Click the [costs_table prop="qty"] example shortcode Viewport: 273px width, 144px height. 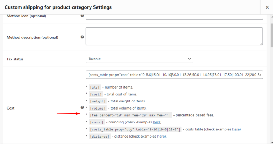coord(135,129)
